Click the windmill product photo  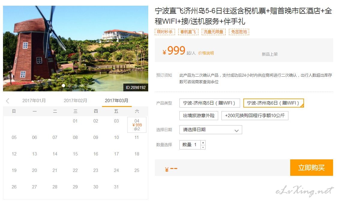tap(75, 49)
